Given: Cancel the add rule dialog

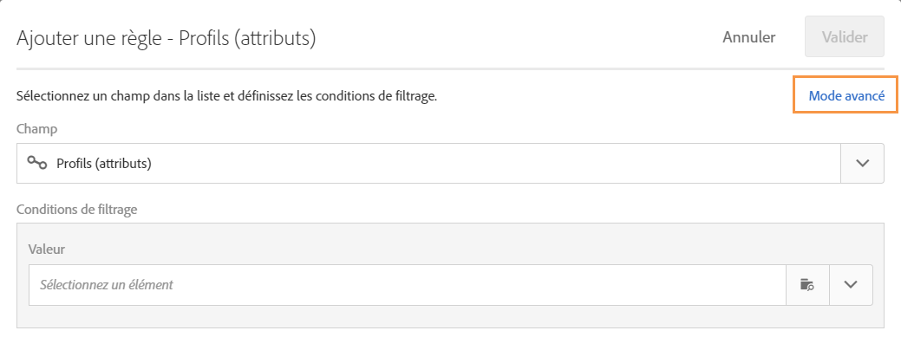Looking at the screenshot, I should (748, 37).
